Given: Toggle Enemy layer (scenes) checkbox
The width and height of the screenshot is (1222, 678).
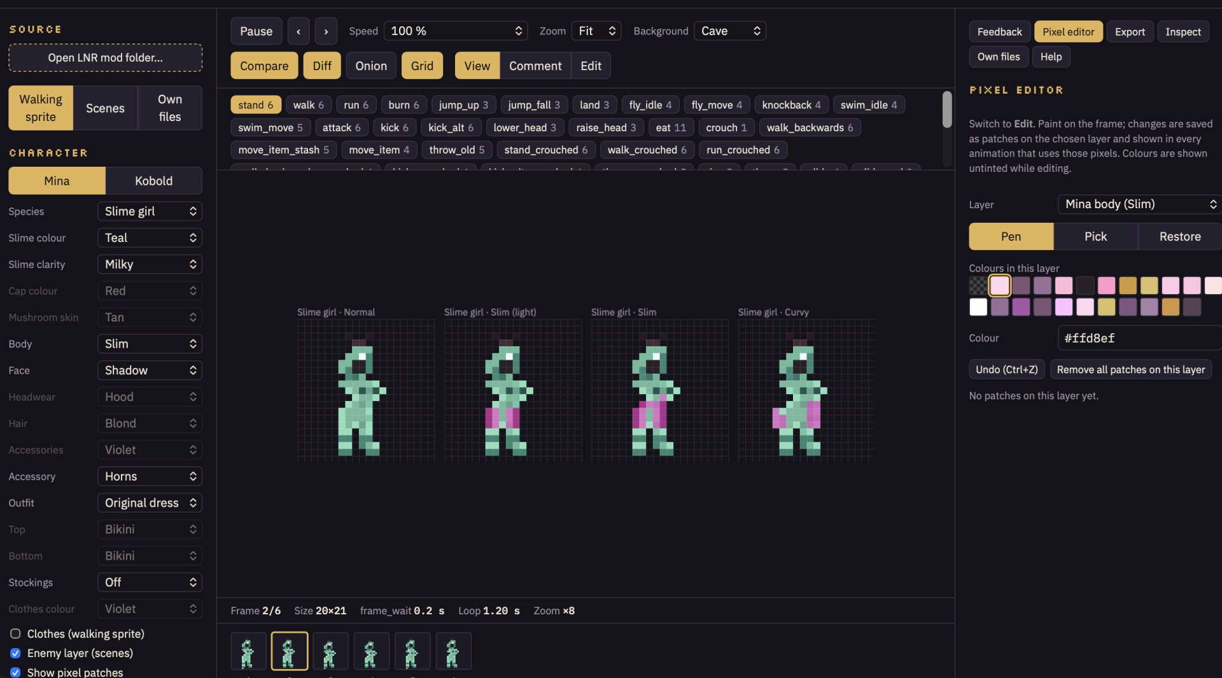Looking at the screenshot, I should (x=15, y=653).
